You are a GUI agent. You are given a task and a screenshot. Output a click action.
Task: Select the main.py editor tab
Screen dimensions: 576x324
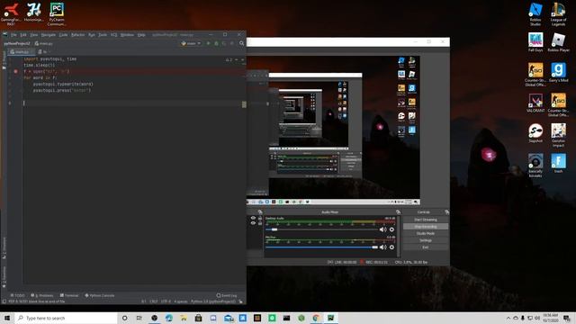(21, 52)
